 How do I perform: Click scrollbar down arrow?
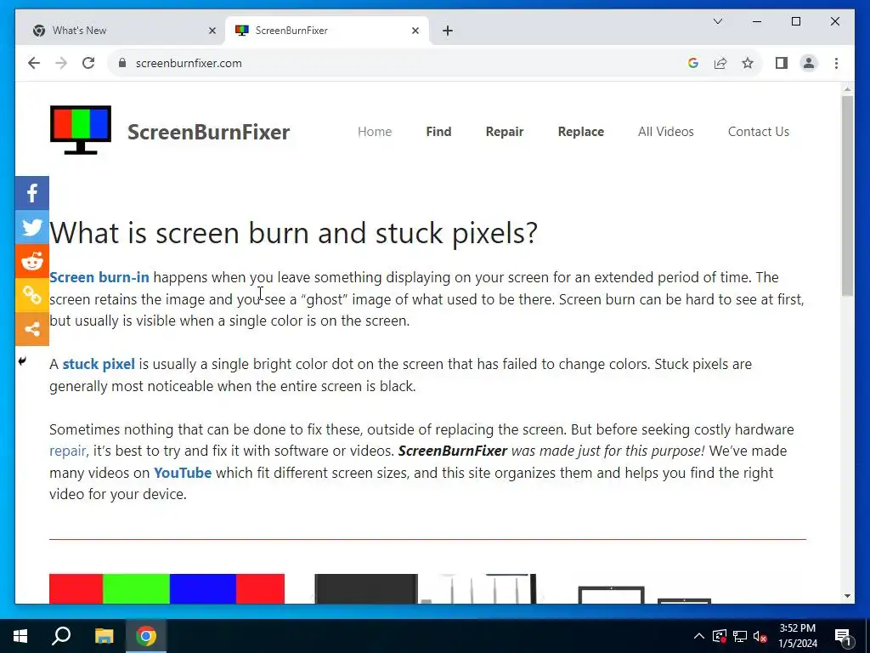click(847, 596)
